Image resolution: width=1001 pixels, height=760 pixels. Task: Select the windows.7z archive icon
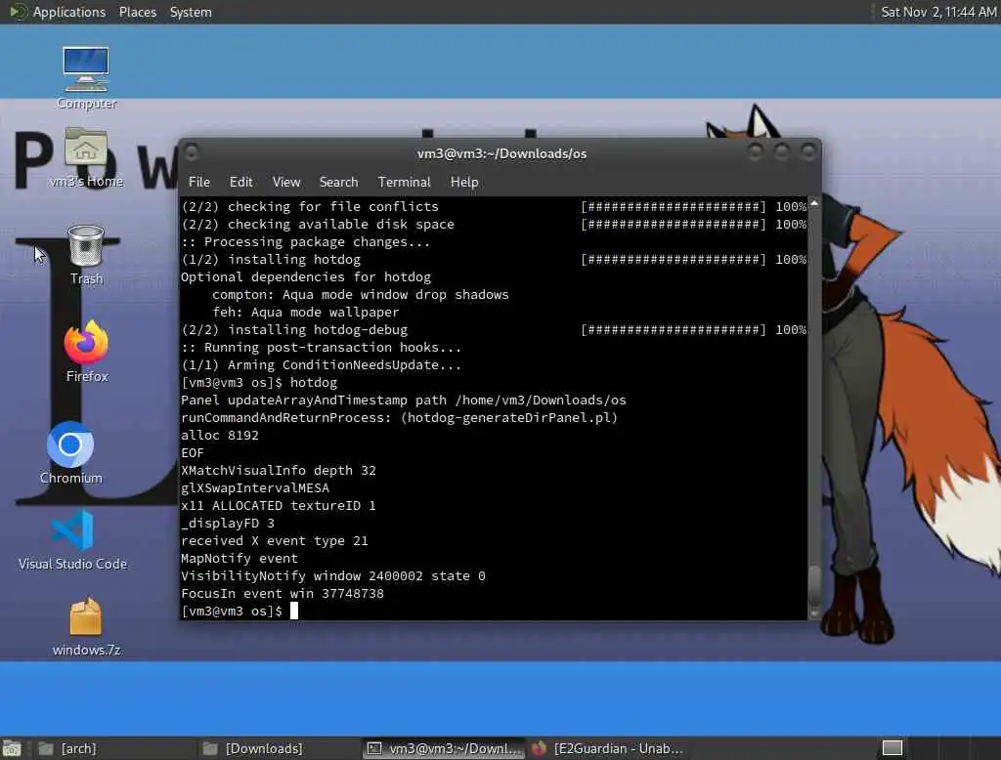click(x=86, y=626)
